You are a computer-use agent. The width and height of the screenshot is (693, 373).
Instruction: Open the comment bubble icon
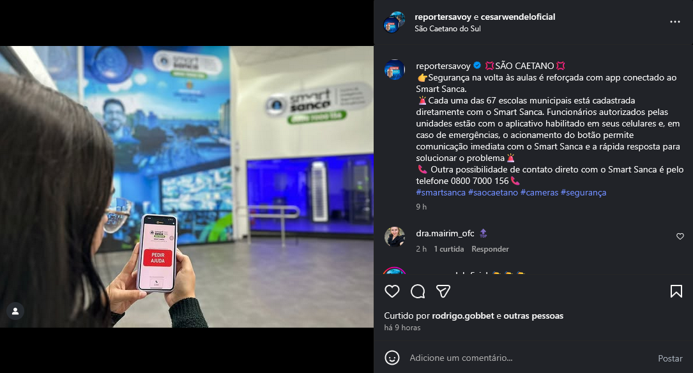418,291
